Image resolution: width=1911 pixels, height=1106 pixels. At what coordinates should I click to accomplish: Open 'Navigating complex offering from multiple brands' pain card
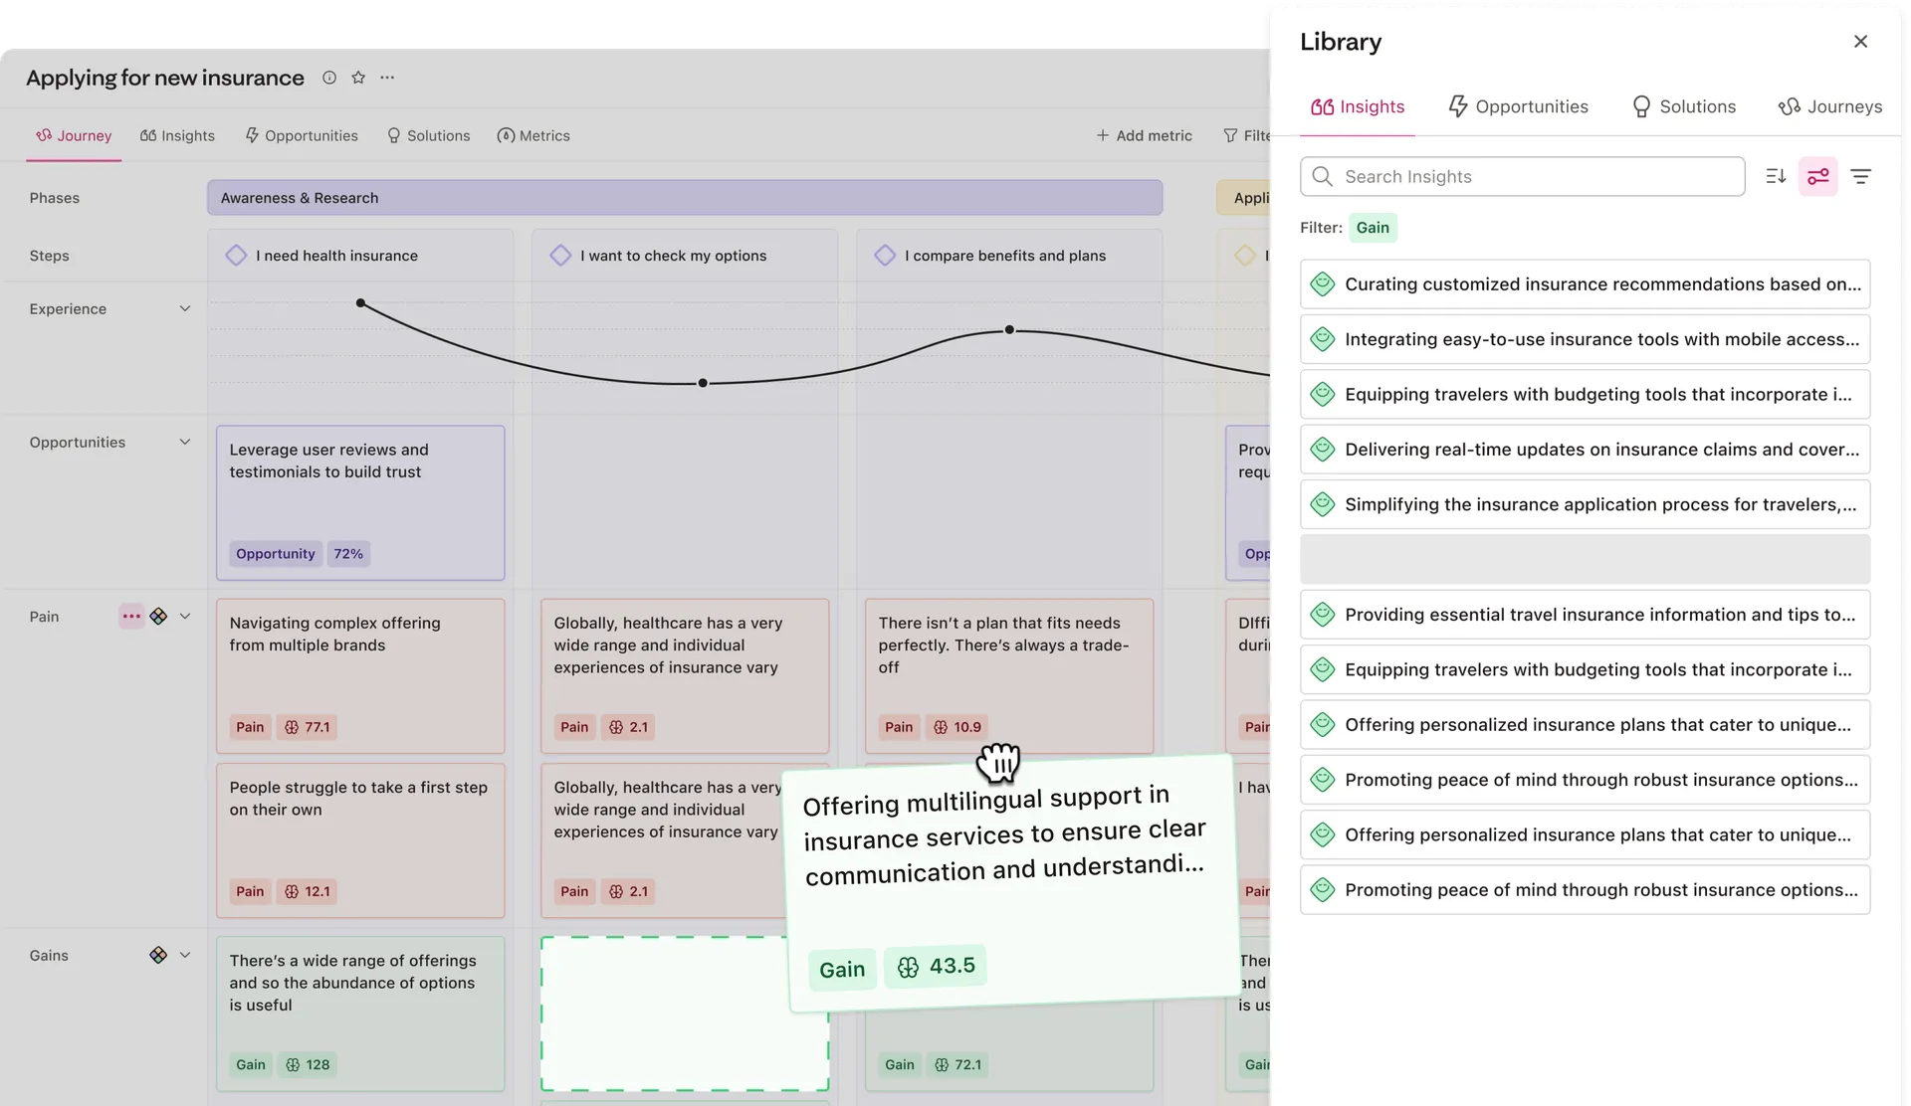(x=360, y=675)
